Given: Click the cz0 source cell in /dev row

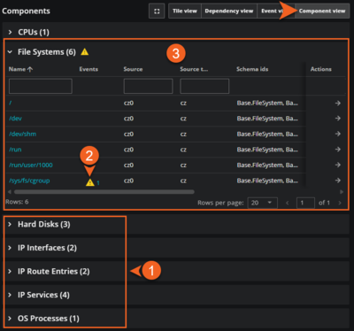Looking at the screenshot, I should point(128,119).
